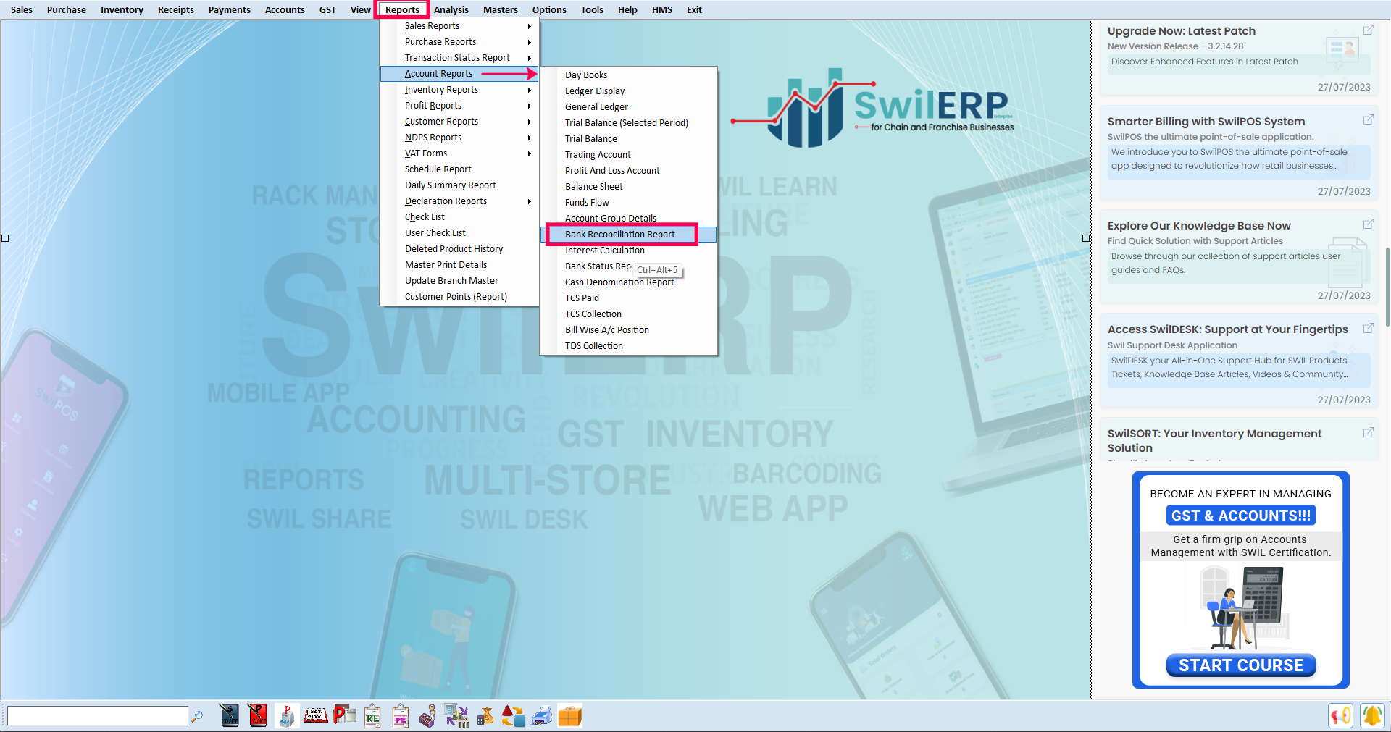This screenshot has height=732, width=1391.
Task: Click the search magnifier icon in bottom bar
Action: coord(197,716)
